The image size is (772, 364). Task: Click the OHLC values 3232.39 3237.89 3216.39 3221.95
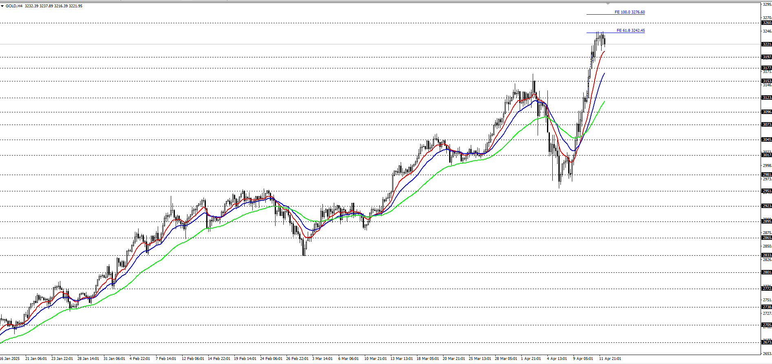pyautogui.click(x=53, y=6)
